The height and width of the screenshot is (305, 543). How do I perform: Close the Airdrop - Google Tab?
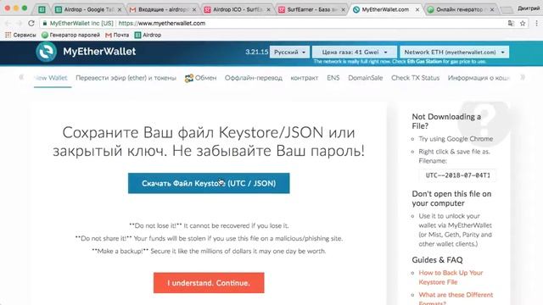pyautogui.click(x=120, y=9)
